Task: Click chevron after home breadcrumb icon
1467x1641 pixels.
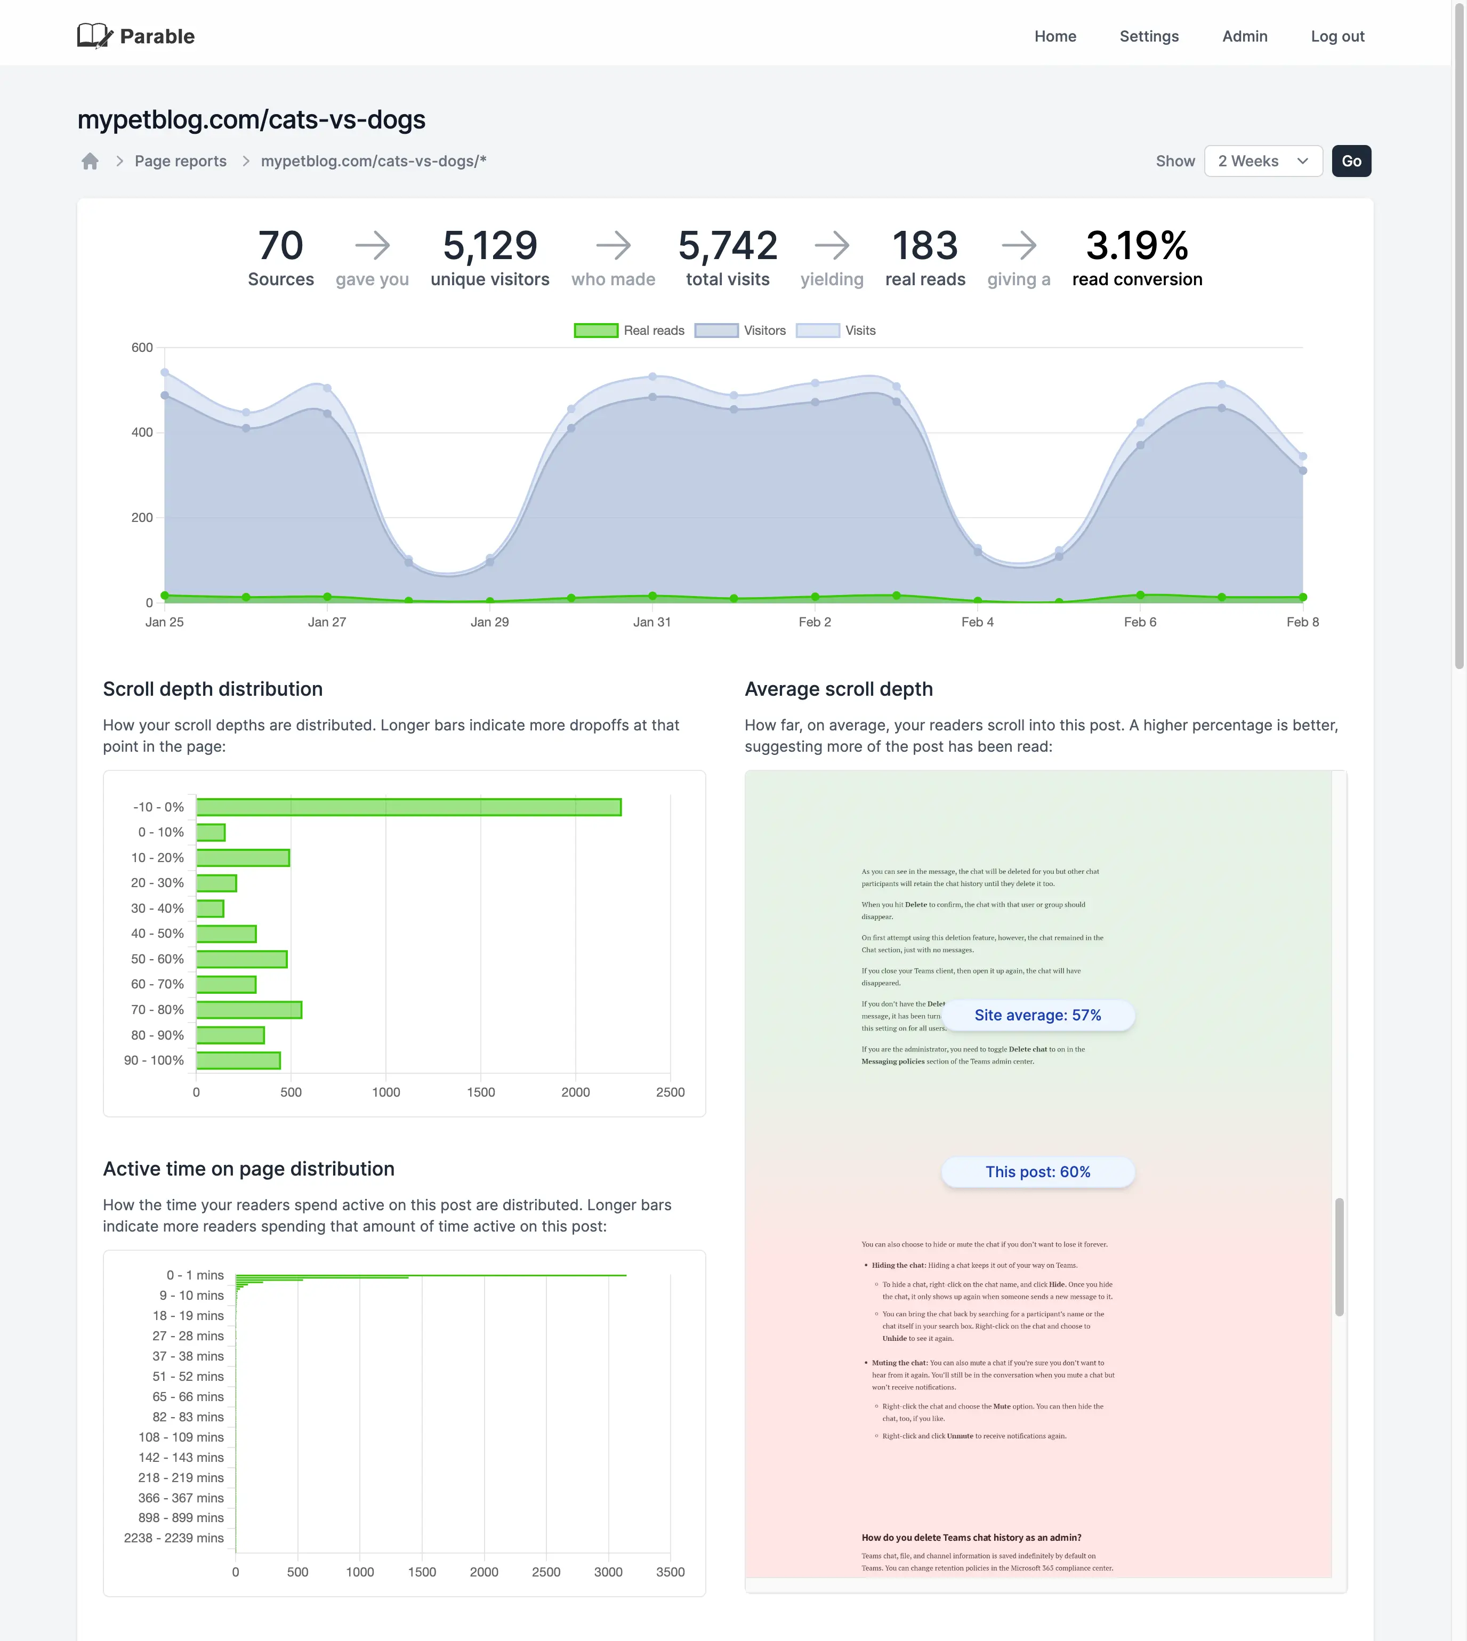Action: pyautogui.click(x=119, y=161)
